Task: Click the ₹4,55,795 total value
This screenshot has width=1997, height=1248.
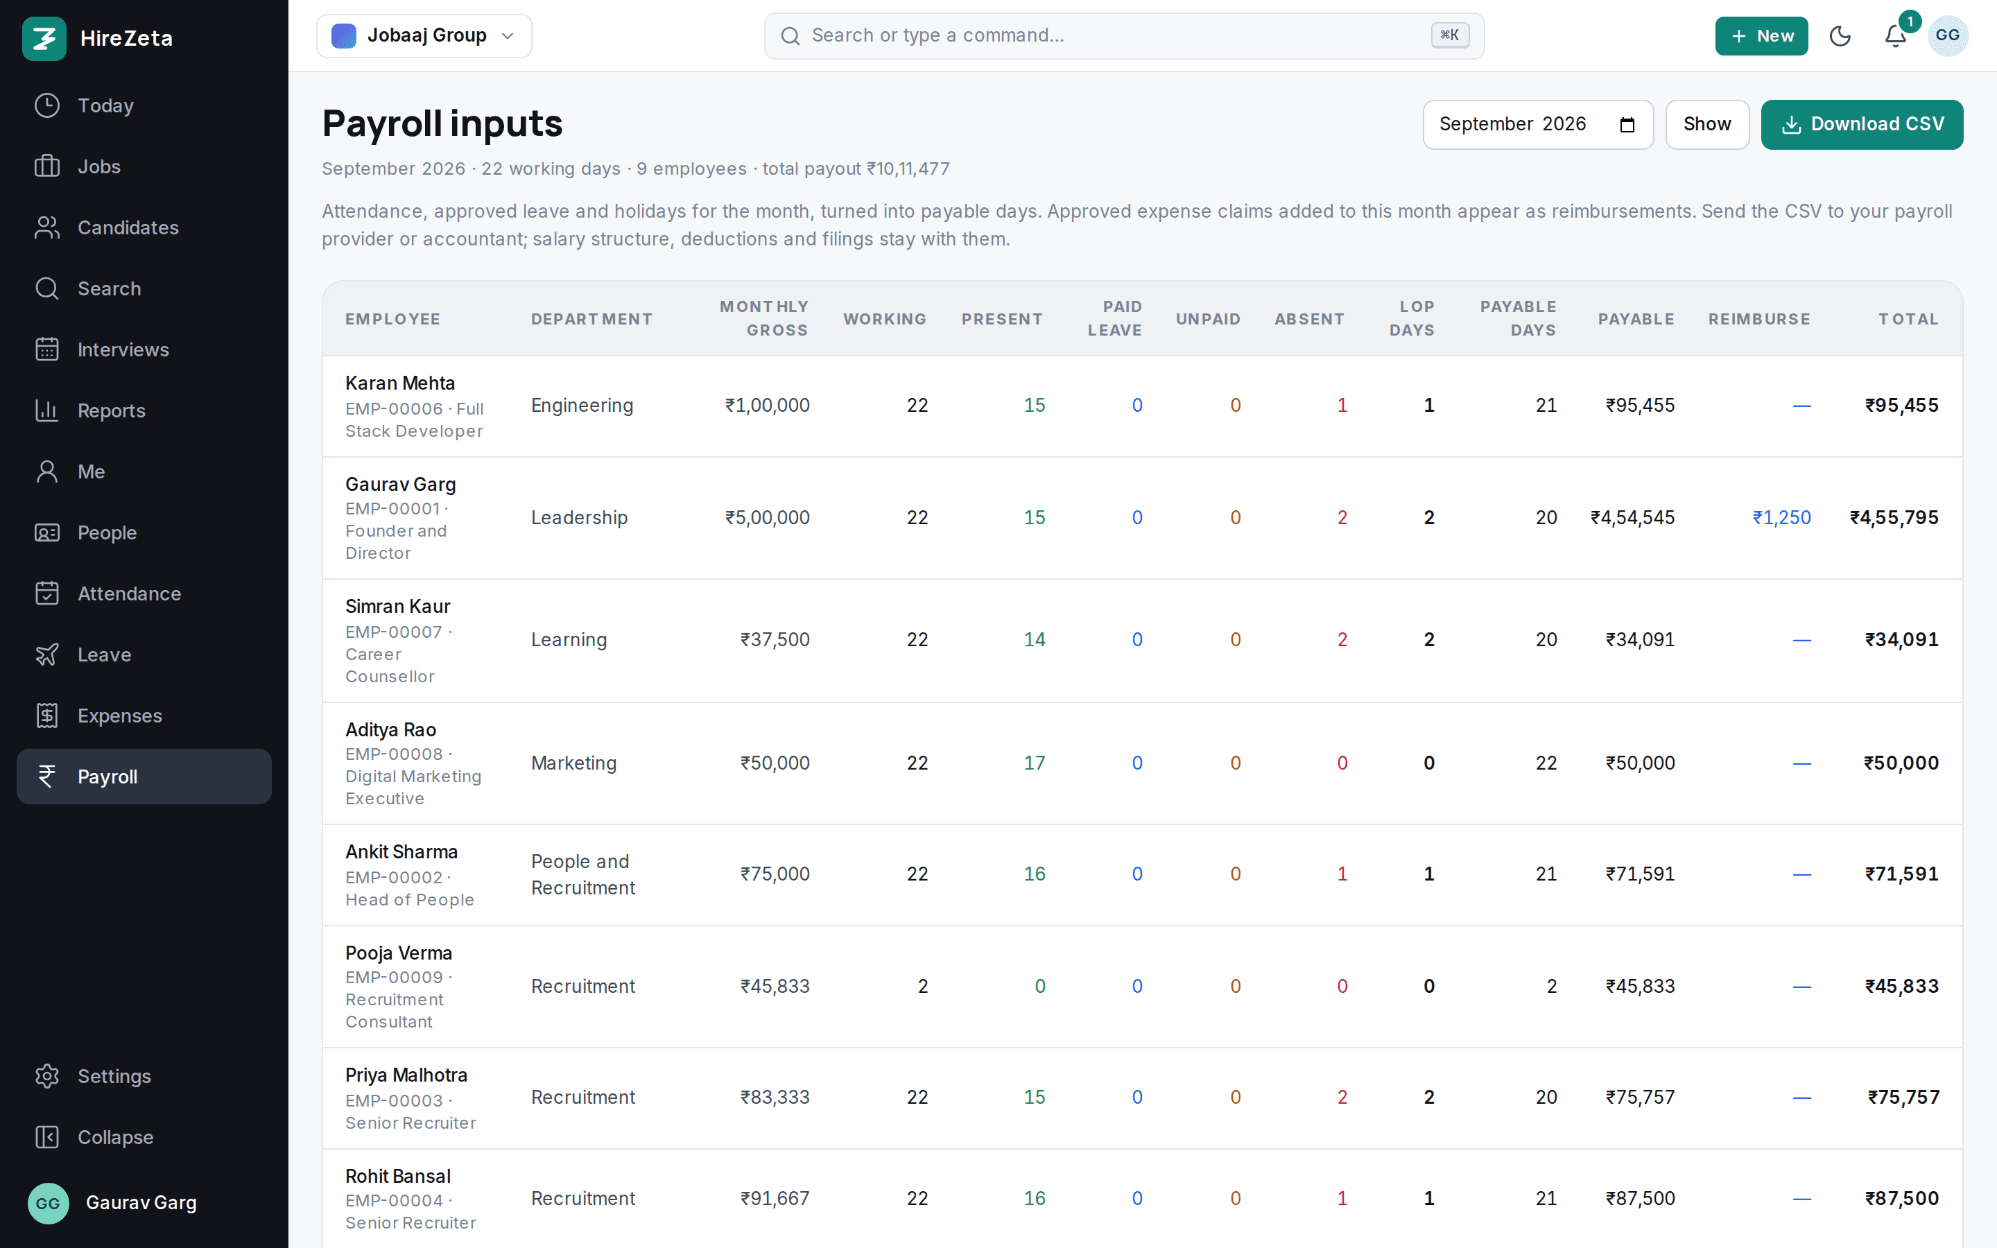Action: [1894, 517]
